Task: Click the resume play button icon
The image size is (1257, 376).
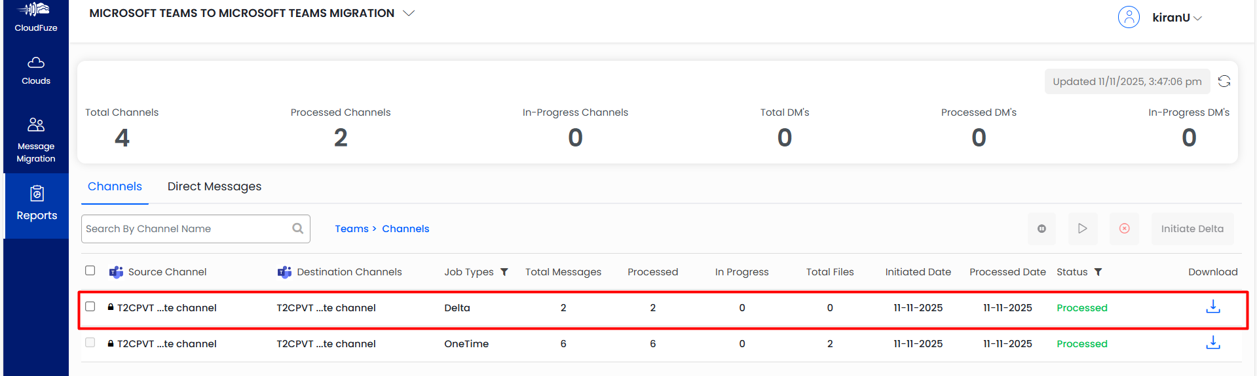Action: (1083, 229)
